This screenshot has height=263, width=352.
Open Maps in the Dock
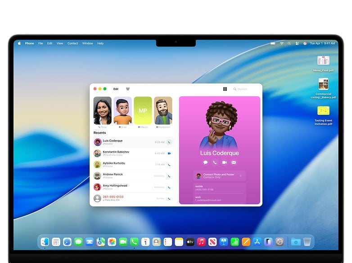tap(101, 242)
